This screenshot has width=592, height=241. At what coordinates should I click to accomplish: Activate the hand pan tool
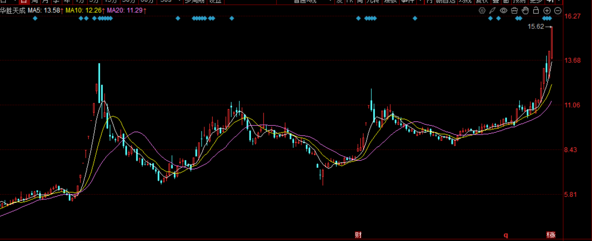coord(525,10)
